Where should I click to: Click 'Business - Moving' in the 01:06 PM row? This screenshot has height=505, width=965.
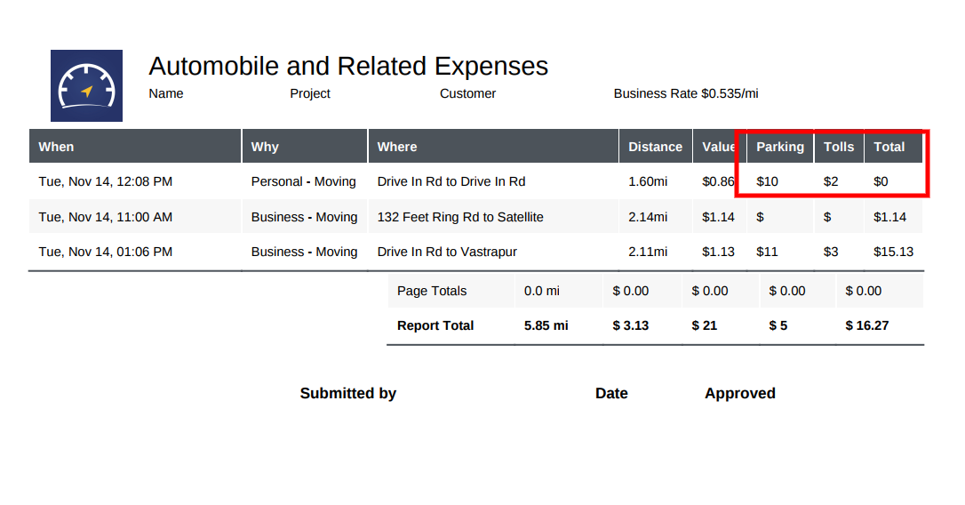pos(304,252)
